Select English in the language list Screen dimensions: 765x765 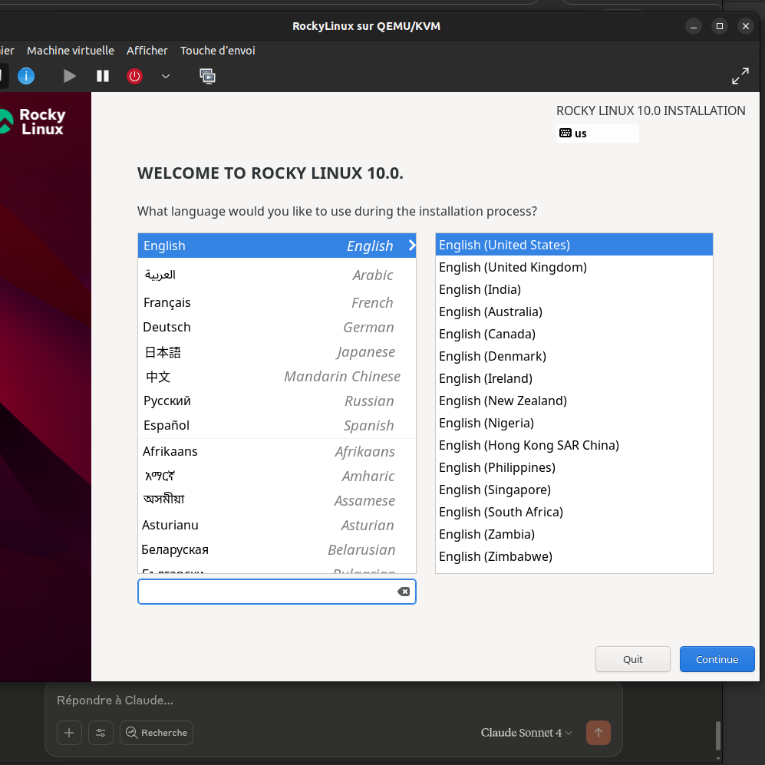277,246
